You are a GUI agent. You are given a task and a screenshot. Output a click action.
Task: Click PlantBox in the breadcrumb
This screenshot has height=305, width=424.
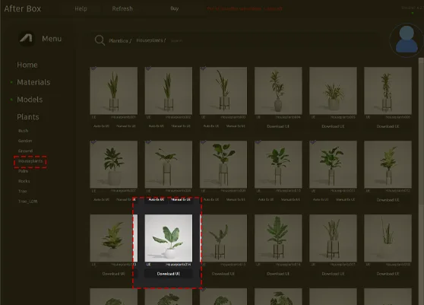coord(120,40)
